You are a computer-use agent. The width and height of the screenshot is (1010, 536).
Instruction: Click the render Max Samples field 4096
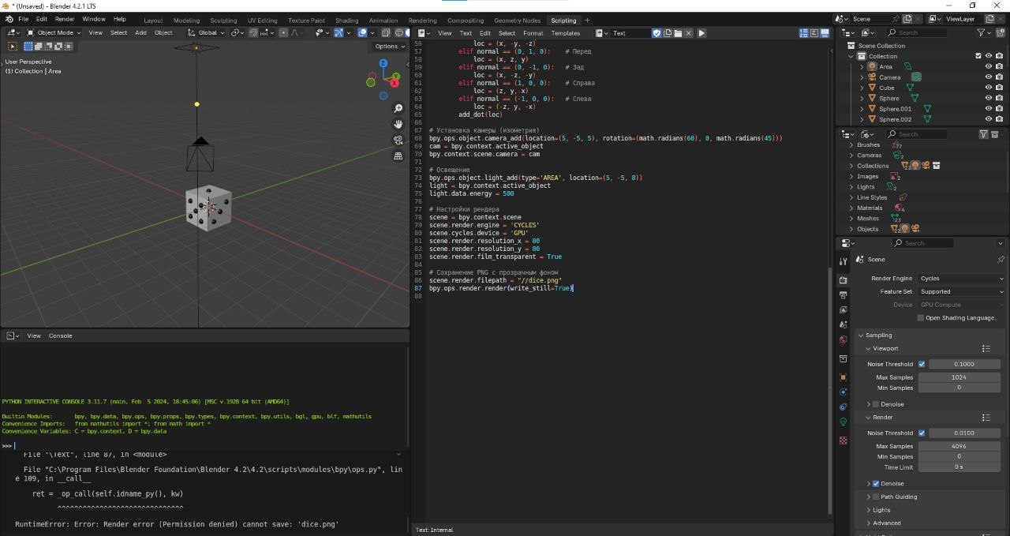tap(959, 446)
